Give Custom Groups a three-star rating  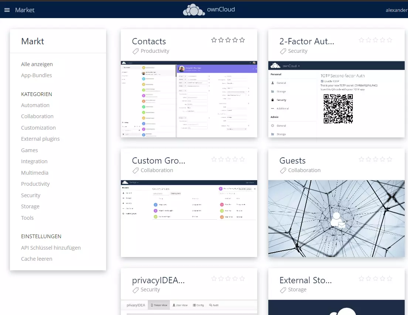pyautogui.click(x=228, y=159)
